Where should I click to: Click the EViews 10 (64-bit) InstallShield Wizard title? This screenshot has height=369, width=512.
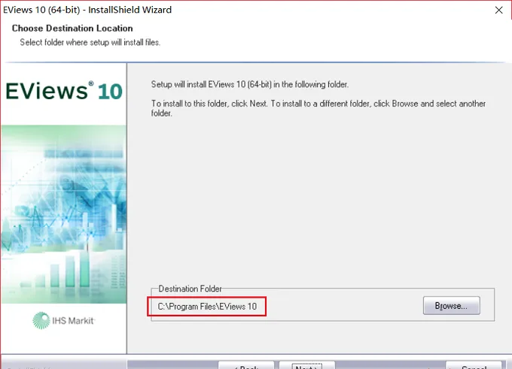pos(87,10)
